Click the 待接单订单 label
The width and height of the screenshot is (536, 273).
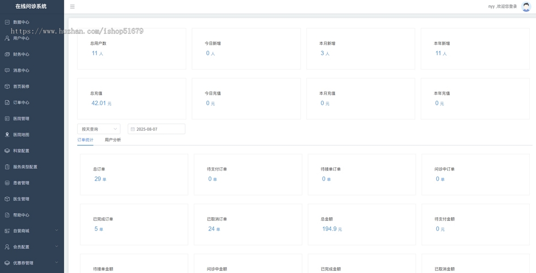331,169
